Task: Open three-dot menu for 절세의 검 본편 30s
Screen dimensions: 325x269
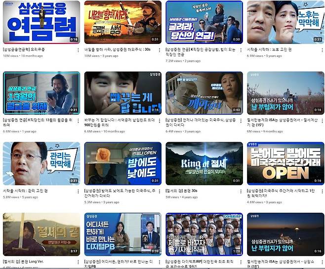Action: [x=241, y=192]
